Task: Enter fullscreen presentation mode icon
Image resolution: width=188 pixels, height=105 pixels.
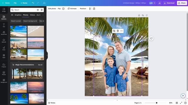Action: [x=181, y=103]
